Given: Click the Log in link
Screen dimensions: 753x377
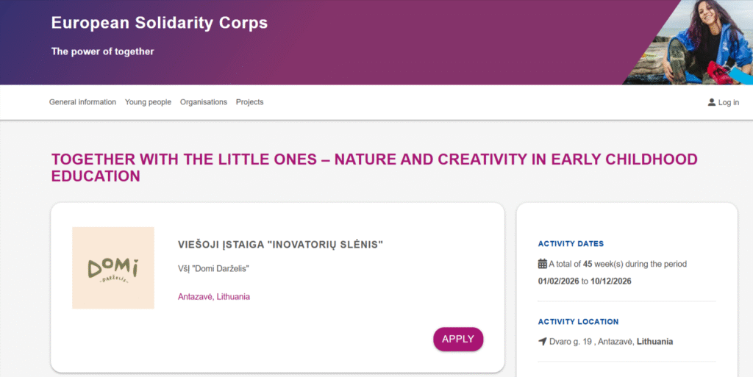Looking at the screenshot, I should 729,102.
